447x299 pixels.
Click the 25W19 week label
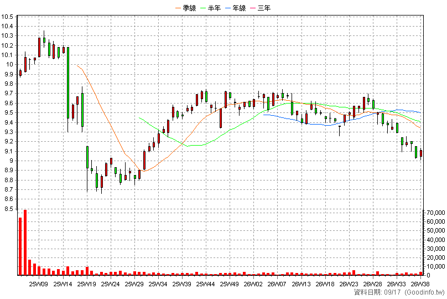point(86,284)
